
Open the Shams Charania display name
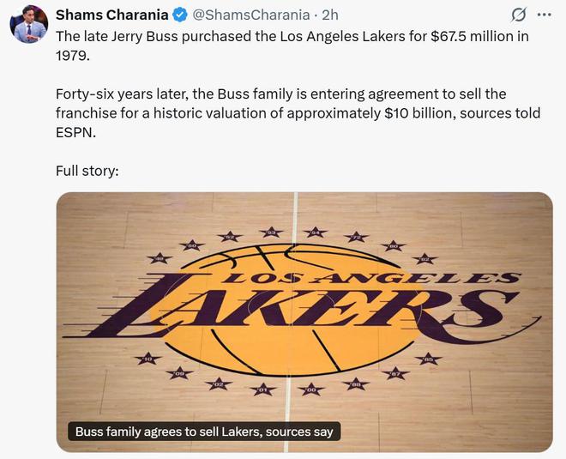click(112, 15)
